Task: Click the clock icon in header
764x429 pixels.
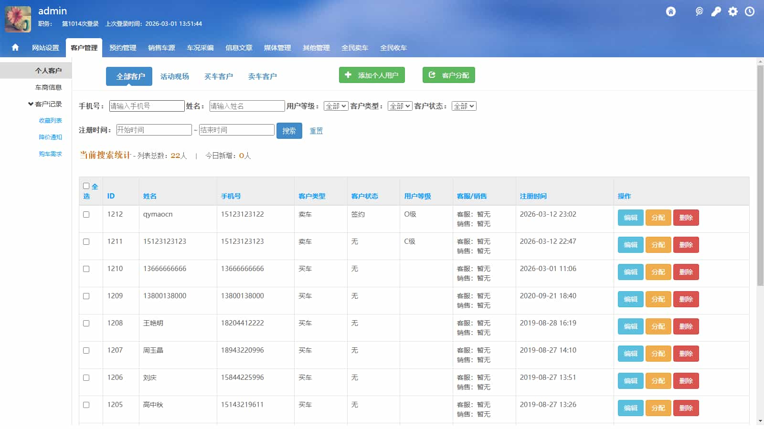Action: click(750, 11)
